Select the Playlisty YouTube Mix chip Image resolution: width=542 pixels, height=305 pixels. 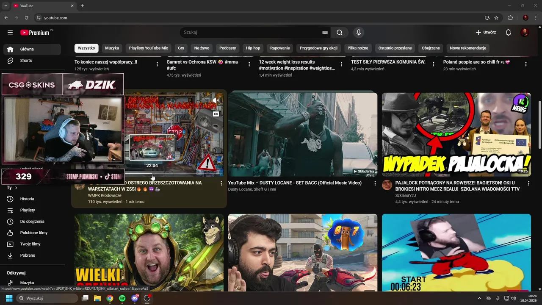148,48
